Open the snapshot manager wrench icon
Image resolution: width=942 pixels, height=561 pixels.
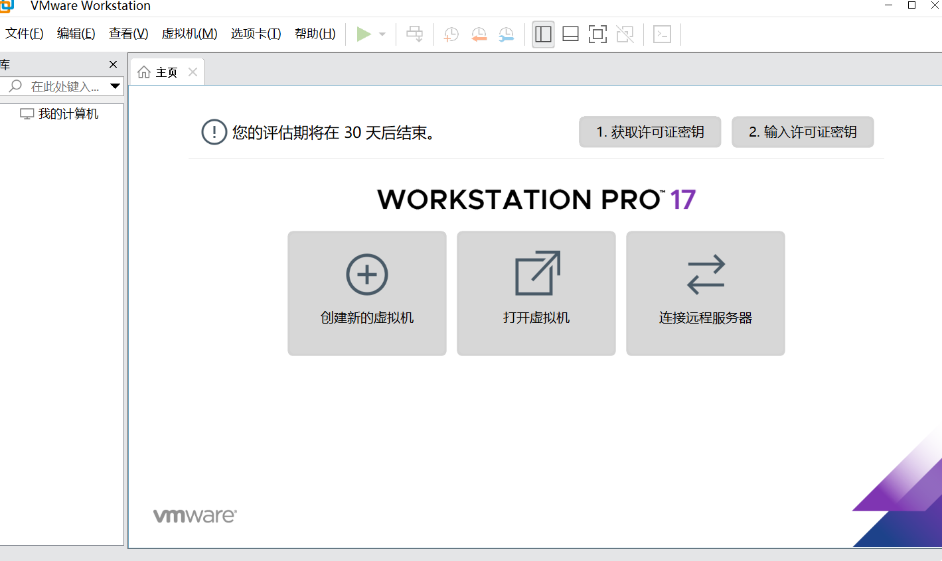point(507,34)
